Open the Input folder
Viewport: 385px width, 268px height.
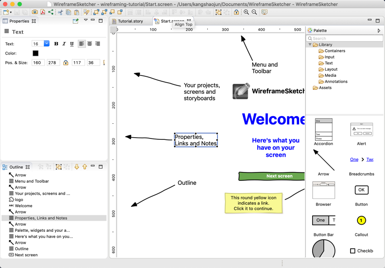tap(326, 57)
